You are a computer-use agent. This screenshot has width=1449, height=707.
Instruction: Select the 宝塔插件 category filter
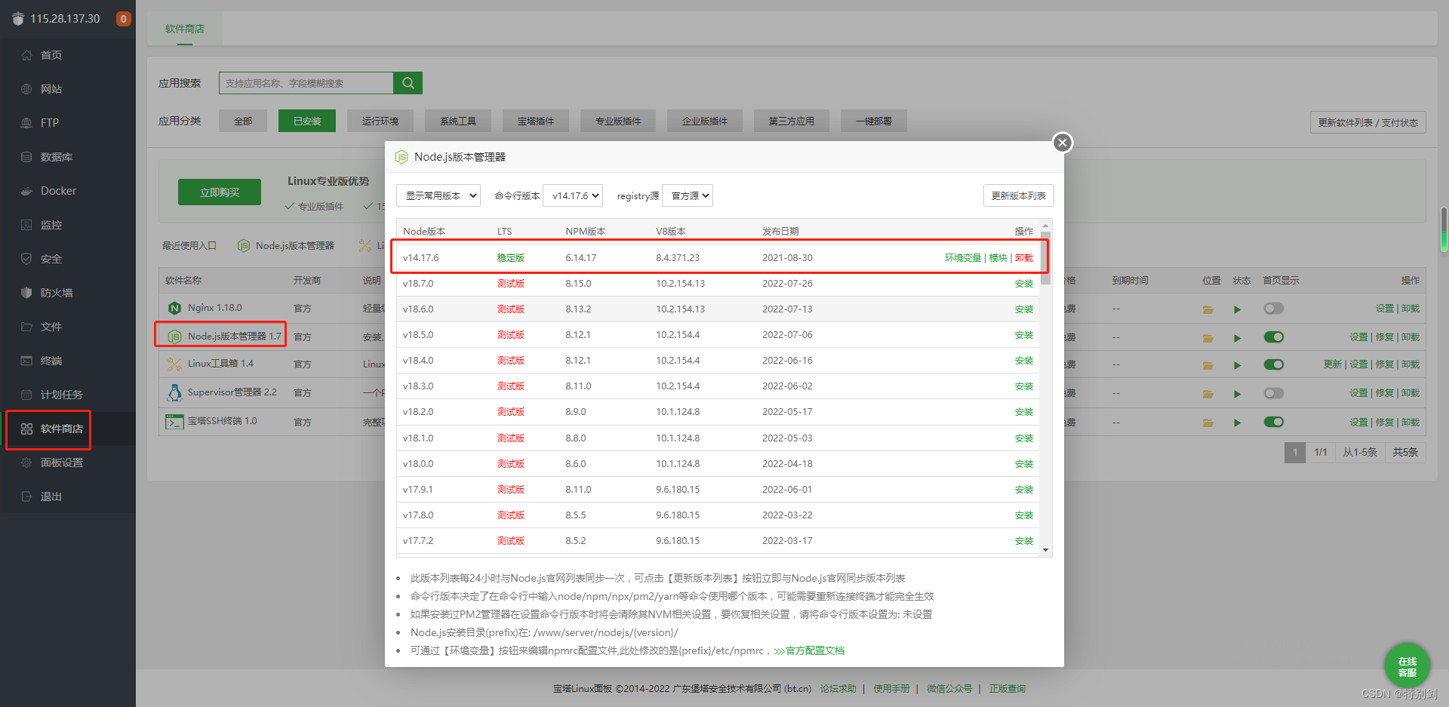coord(536,121)
